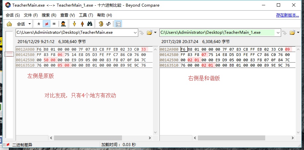Image resolution: width=304 pixels, height=150 pixels.
Task: Click right pane vertical scroll-up arrow
Action: [x=298, y=49]
